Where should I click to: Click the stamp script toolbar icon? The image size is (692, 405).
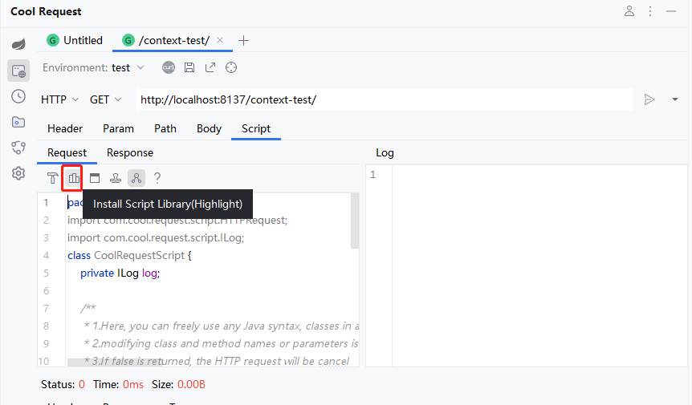click(x=116, y=178)
